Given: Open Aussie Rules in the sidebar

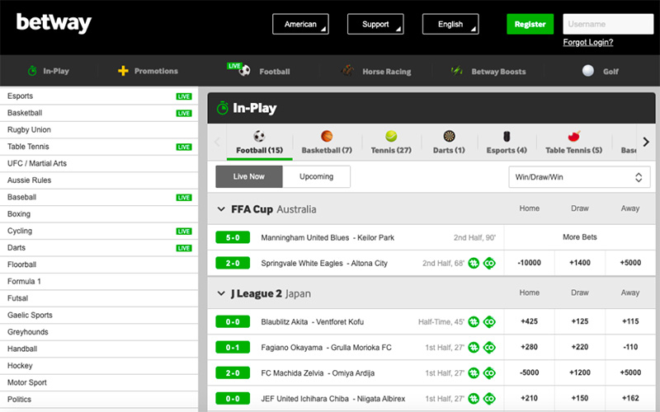Looking at the screenshot, I should (99, 180).
